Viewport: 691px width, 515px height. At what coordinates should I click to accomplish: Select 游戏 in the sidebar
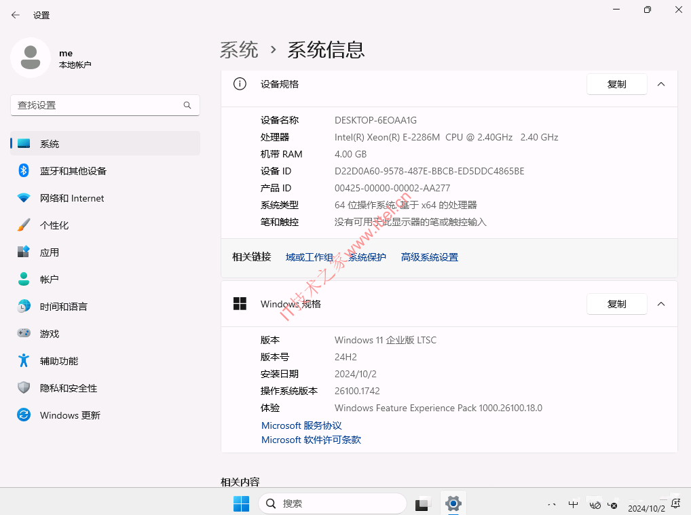(x=105, y=334)
